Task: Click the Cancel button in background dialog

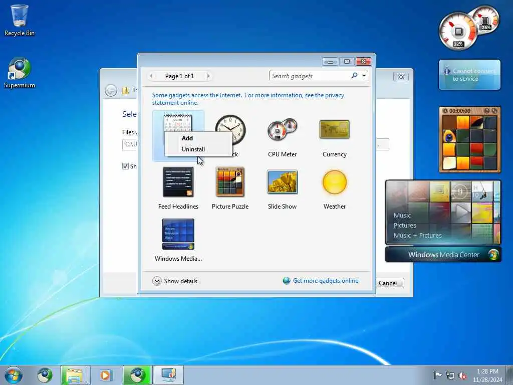Action: click(390, 283)
